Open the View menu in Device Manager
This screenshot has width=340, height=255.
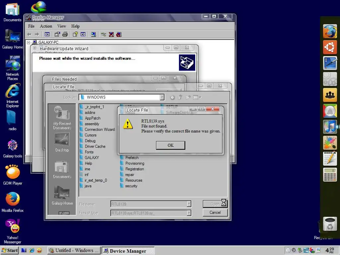click(x=61, y=26)
